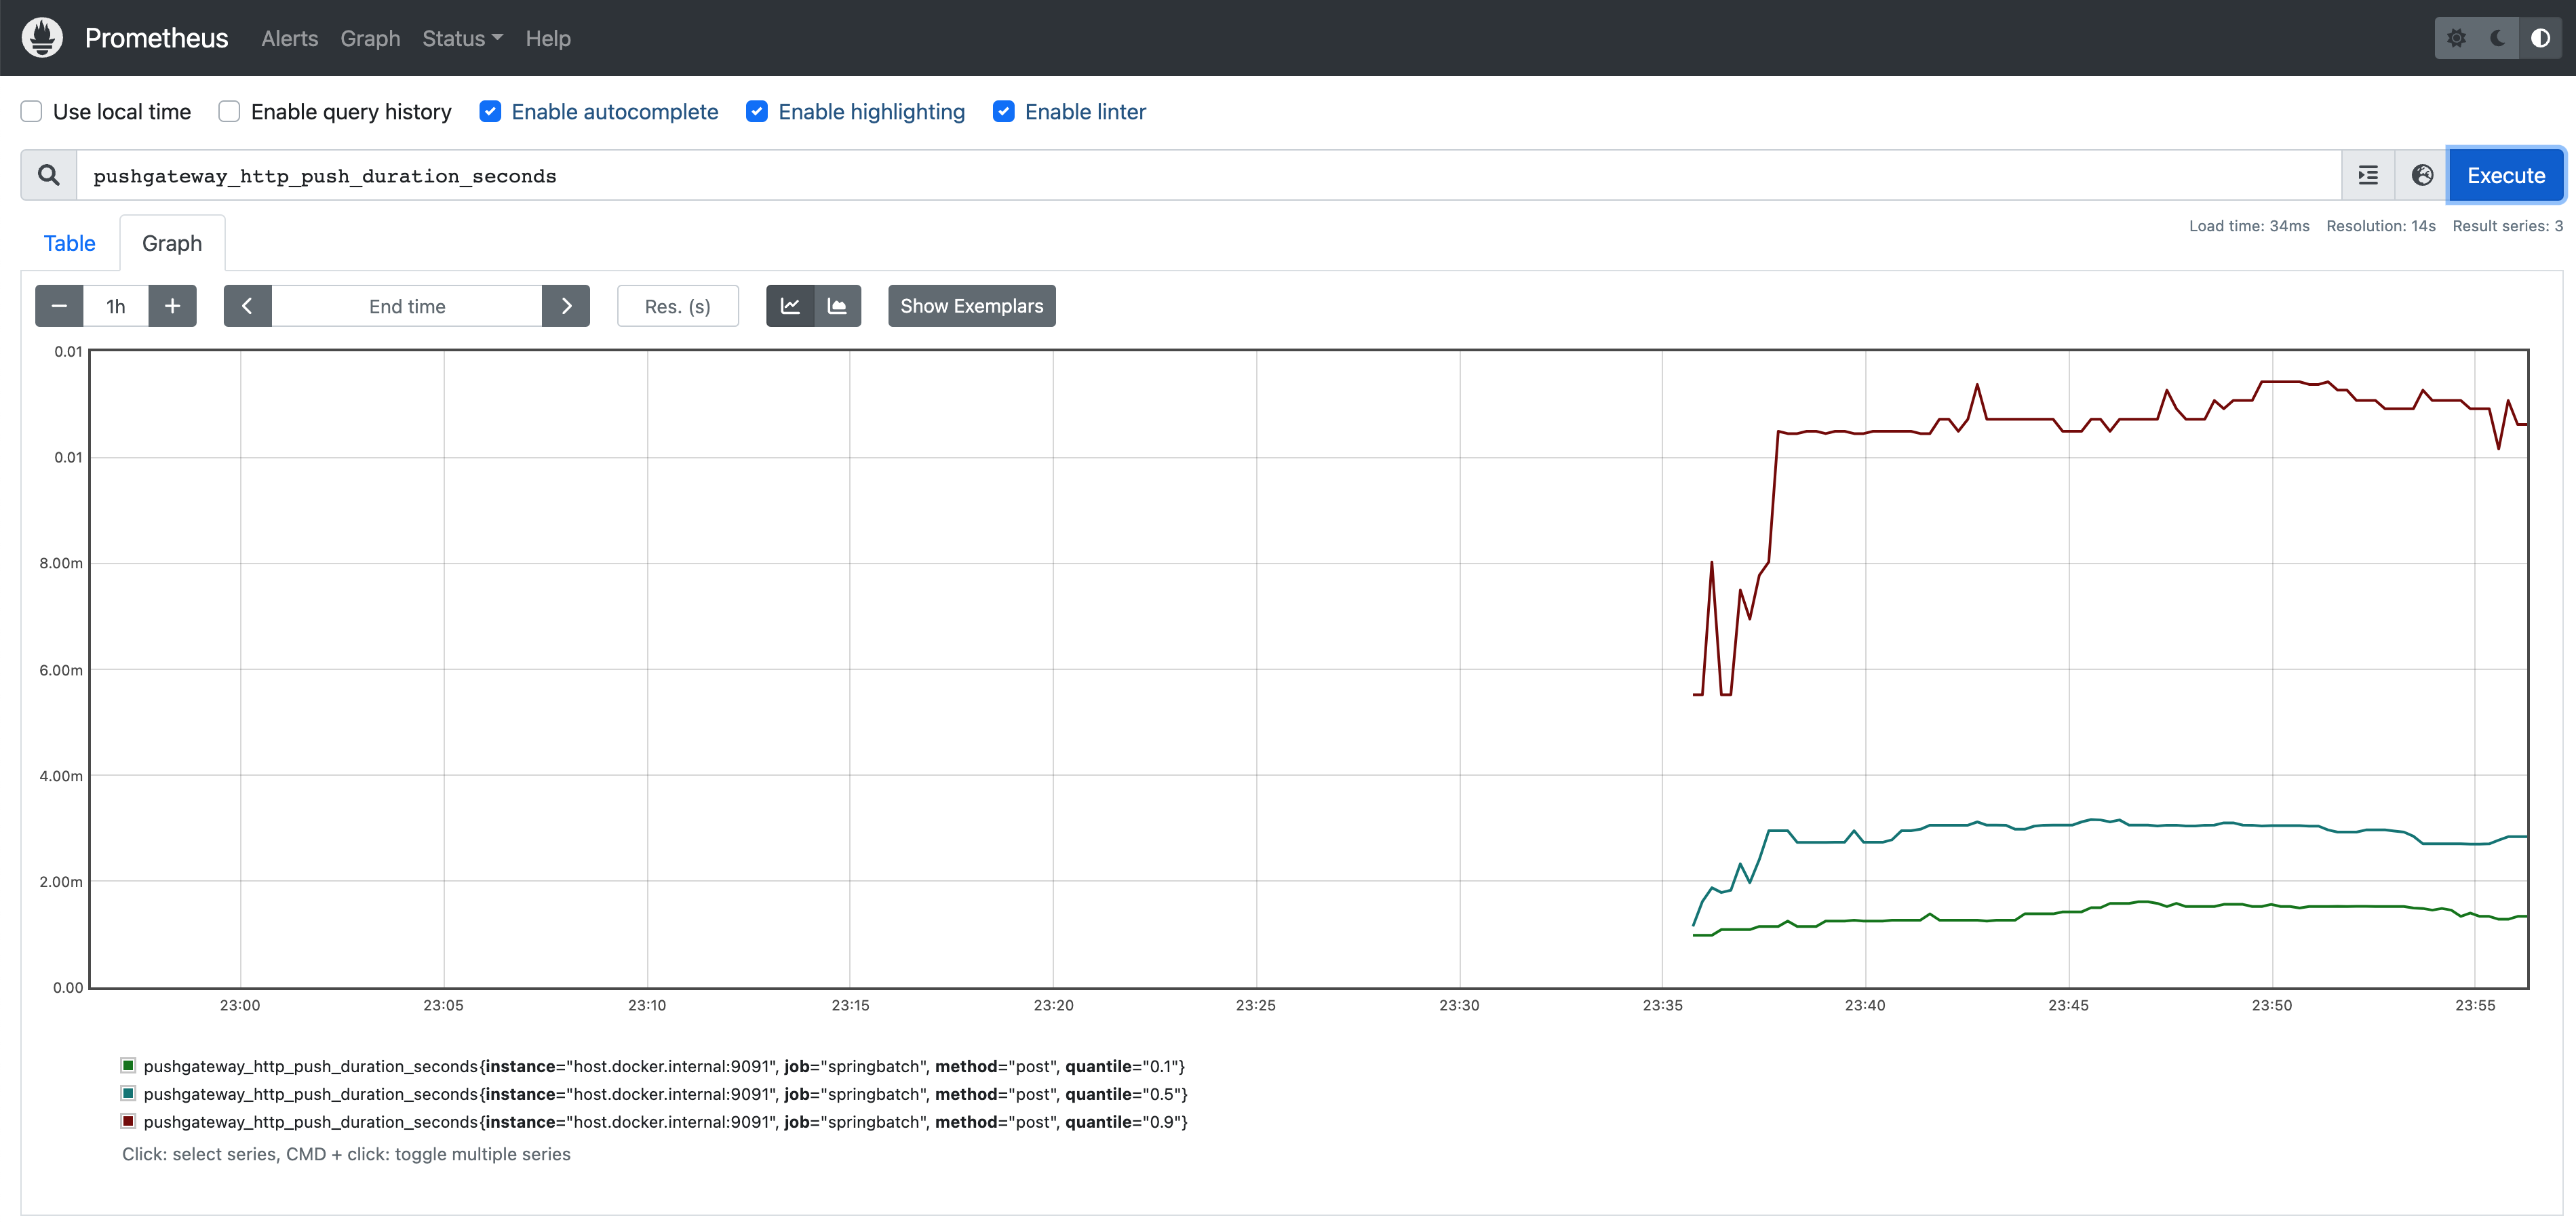Screen dimensions: 2576x1222
Task: Go to Graph in the navbar
Action: [370, 38]
